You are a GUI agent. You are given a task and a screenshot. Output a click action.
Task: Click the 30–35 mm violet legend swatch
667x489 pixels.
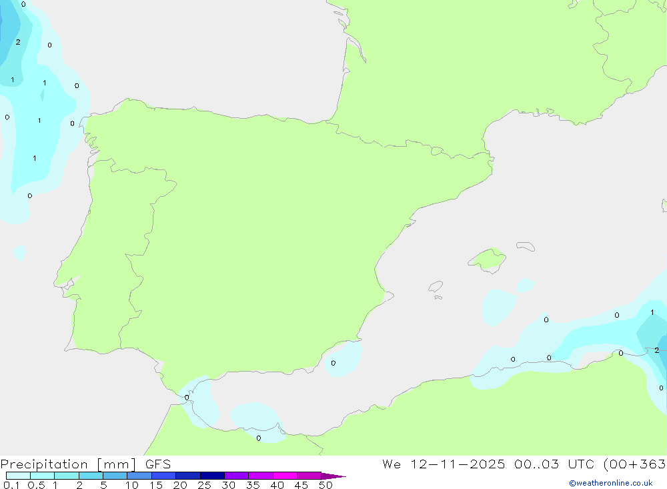[237, 476]
